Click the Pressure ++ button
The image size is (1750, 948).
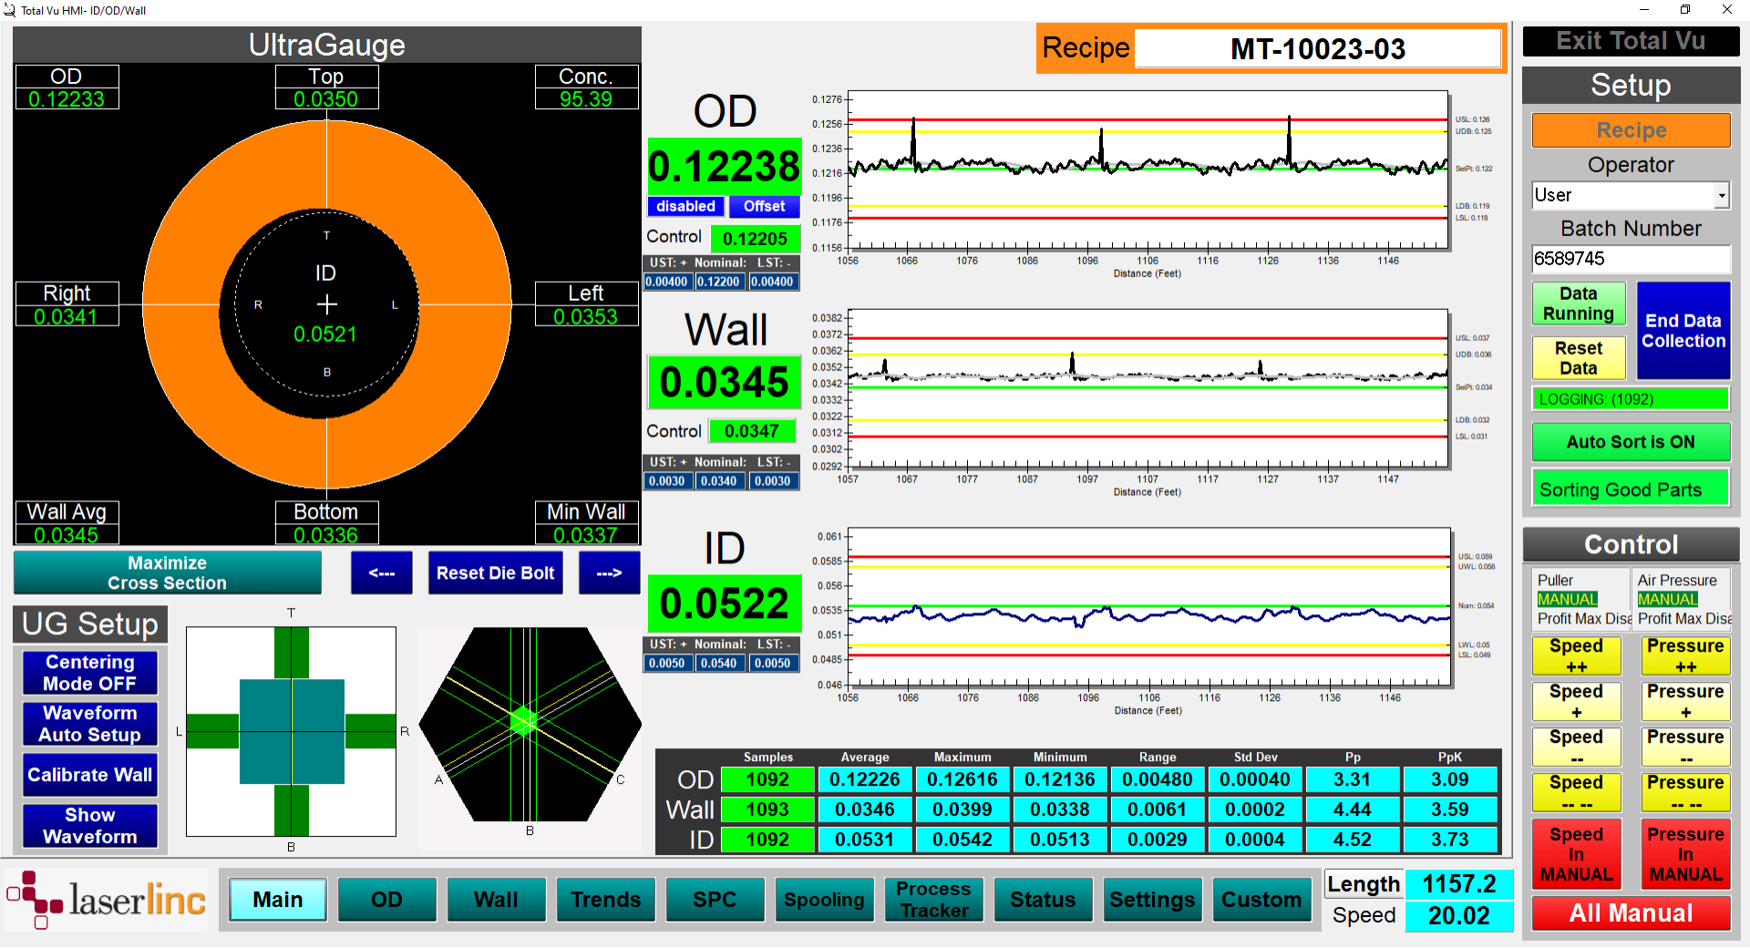click(1685, 655)
